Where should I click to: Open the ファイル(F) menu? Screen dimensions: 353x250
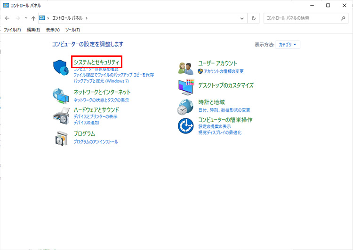(x=12, y=30)
